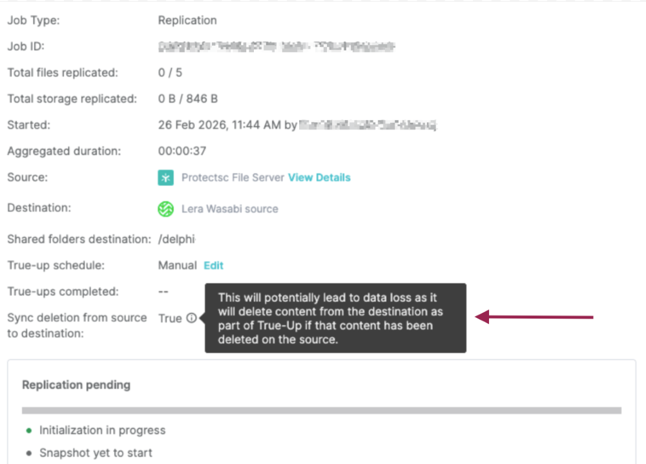The height and width of the screenshot is (464, 646).
Task: Click the Snapshot yet to start text
Action: (x=96, y=453)
